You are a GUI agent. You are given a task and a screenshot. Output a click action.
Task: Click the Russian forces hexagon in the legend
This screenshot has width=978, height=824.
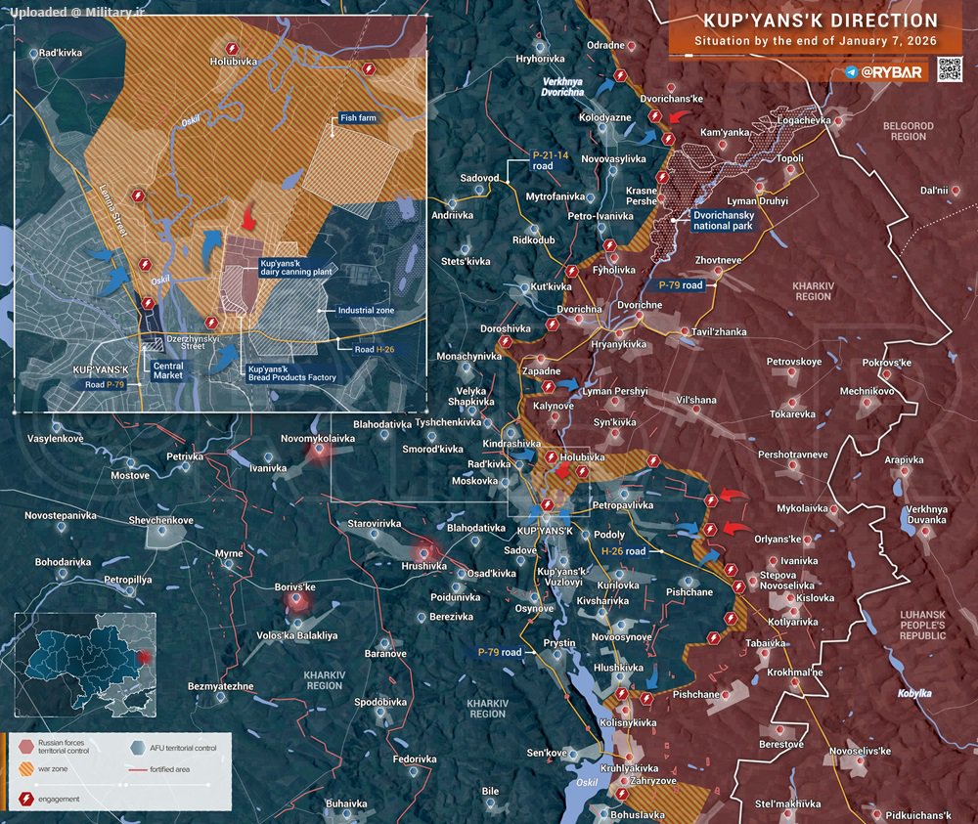[x=26, y=746]
